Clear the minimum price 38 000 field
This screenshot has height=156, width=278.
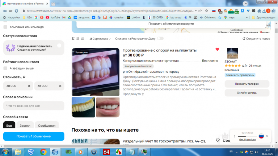[29, 86]
